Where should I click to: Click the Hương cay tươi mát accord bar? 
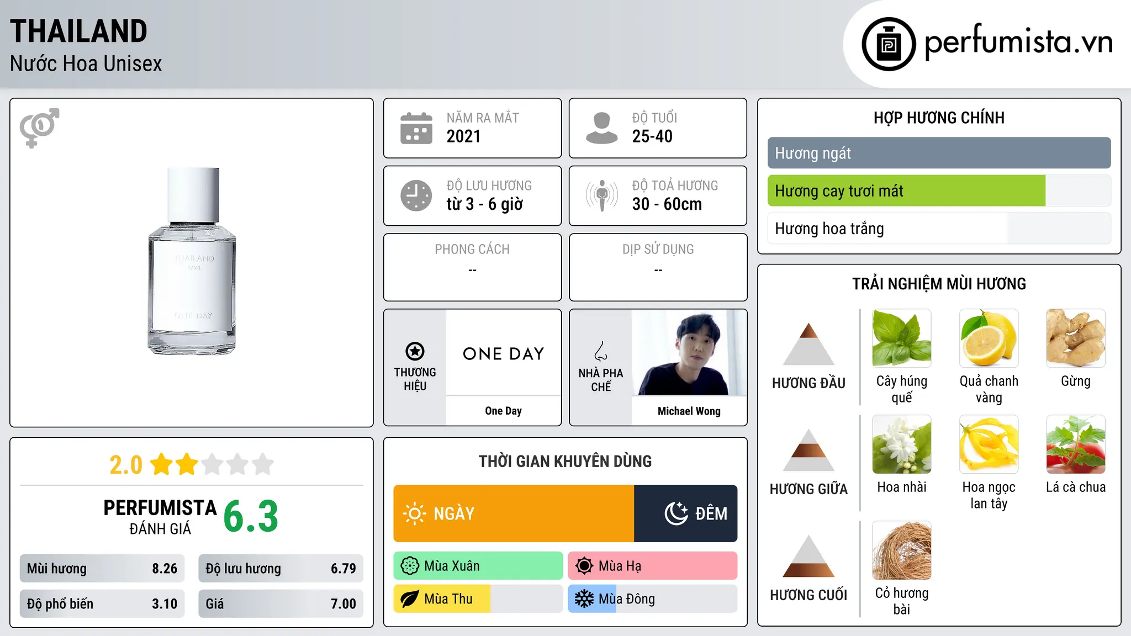[x=939, y=190]
